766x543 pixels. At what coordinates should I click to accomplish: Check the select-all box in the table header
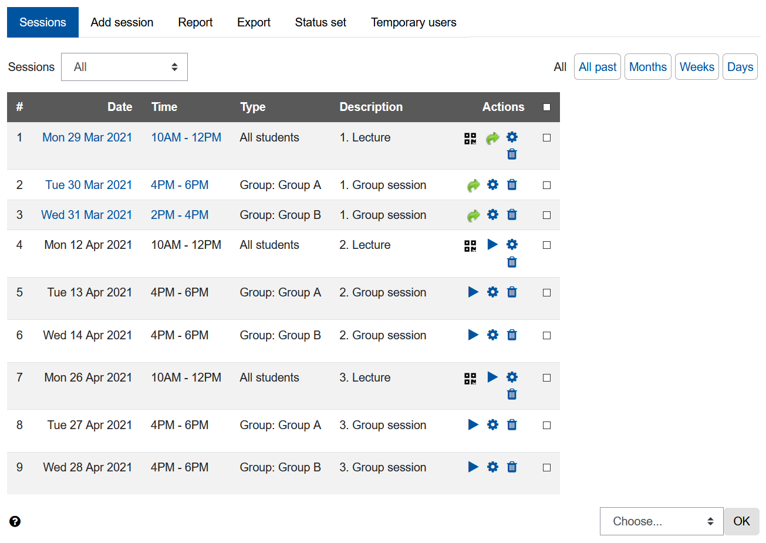[546, 107]
